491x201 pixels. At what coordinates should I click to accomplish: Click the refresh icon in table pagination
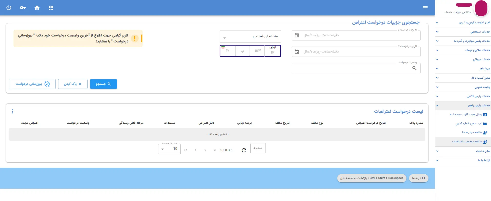click(x=244, y=150)
